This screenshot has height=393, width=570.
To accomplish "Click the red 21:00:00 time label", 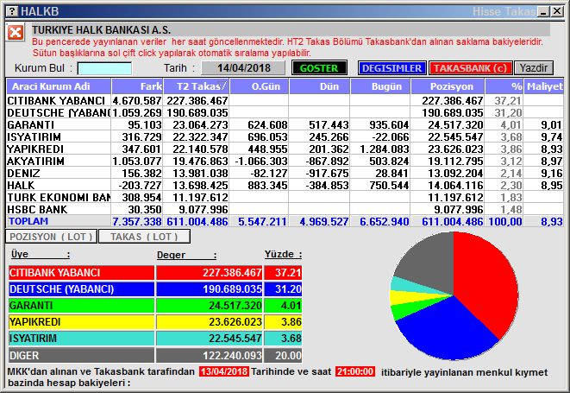I will tap(355, 371).
